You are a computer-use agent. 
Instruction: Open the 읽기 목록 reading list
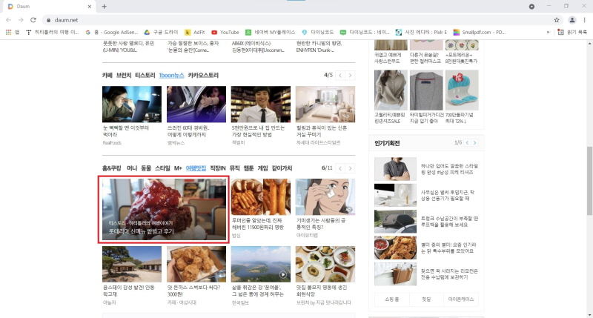point(572,32)
